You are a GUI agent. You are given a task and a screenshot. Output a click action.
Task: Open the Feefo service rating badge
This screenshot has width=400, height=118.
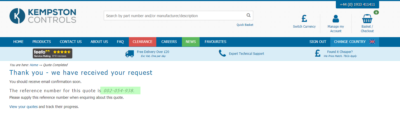pyautogui.click(x=53, y=53)
